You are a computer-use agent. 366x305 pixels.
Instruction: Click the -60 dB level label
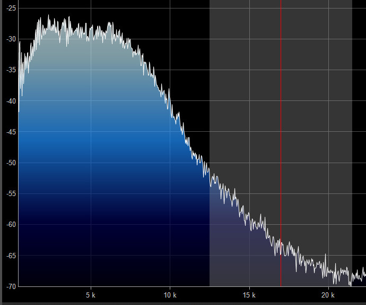11,225
